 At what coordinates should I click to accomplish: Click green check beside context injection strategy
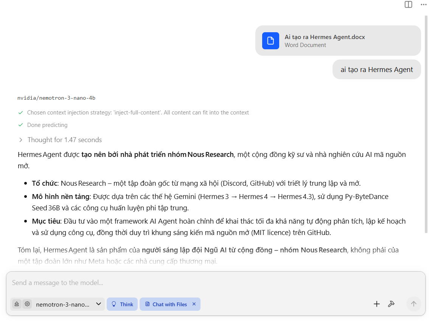20,113
